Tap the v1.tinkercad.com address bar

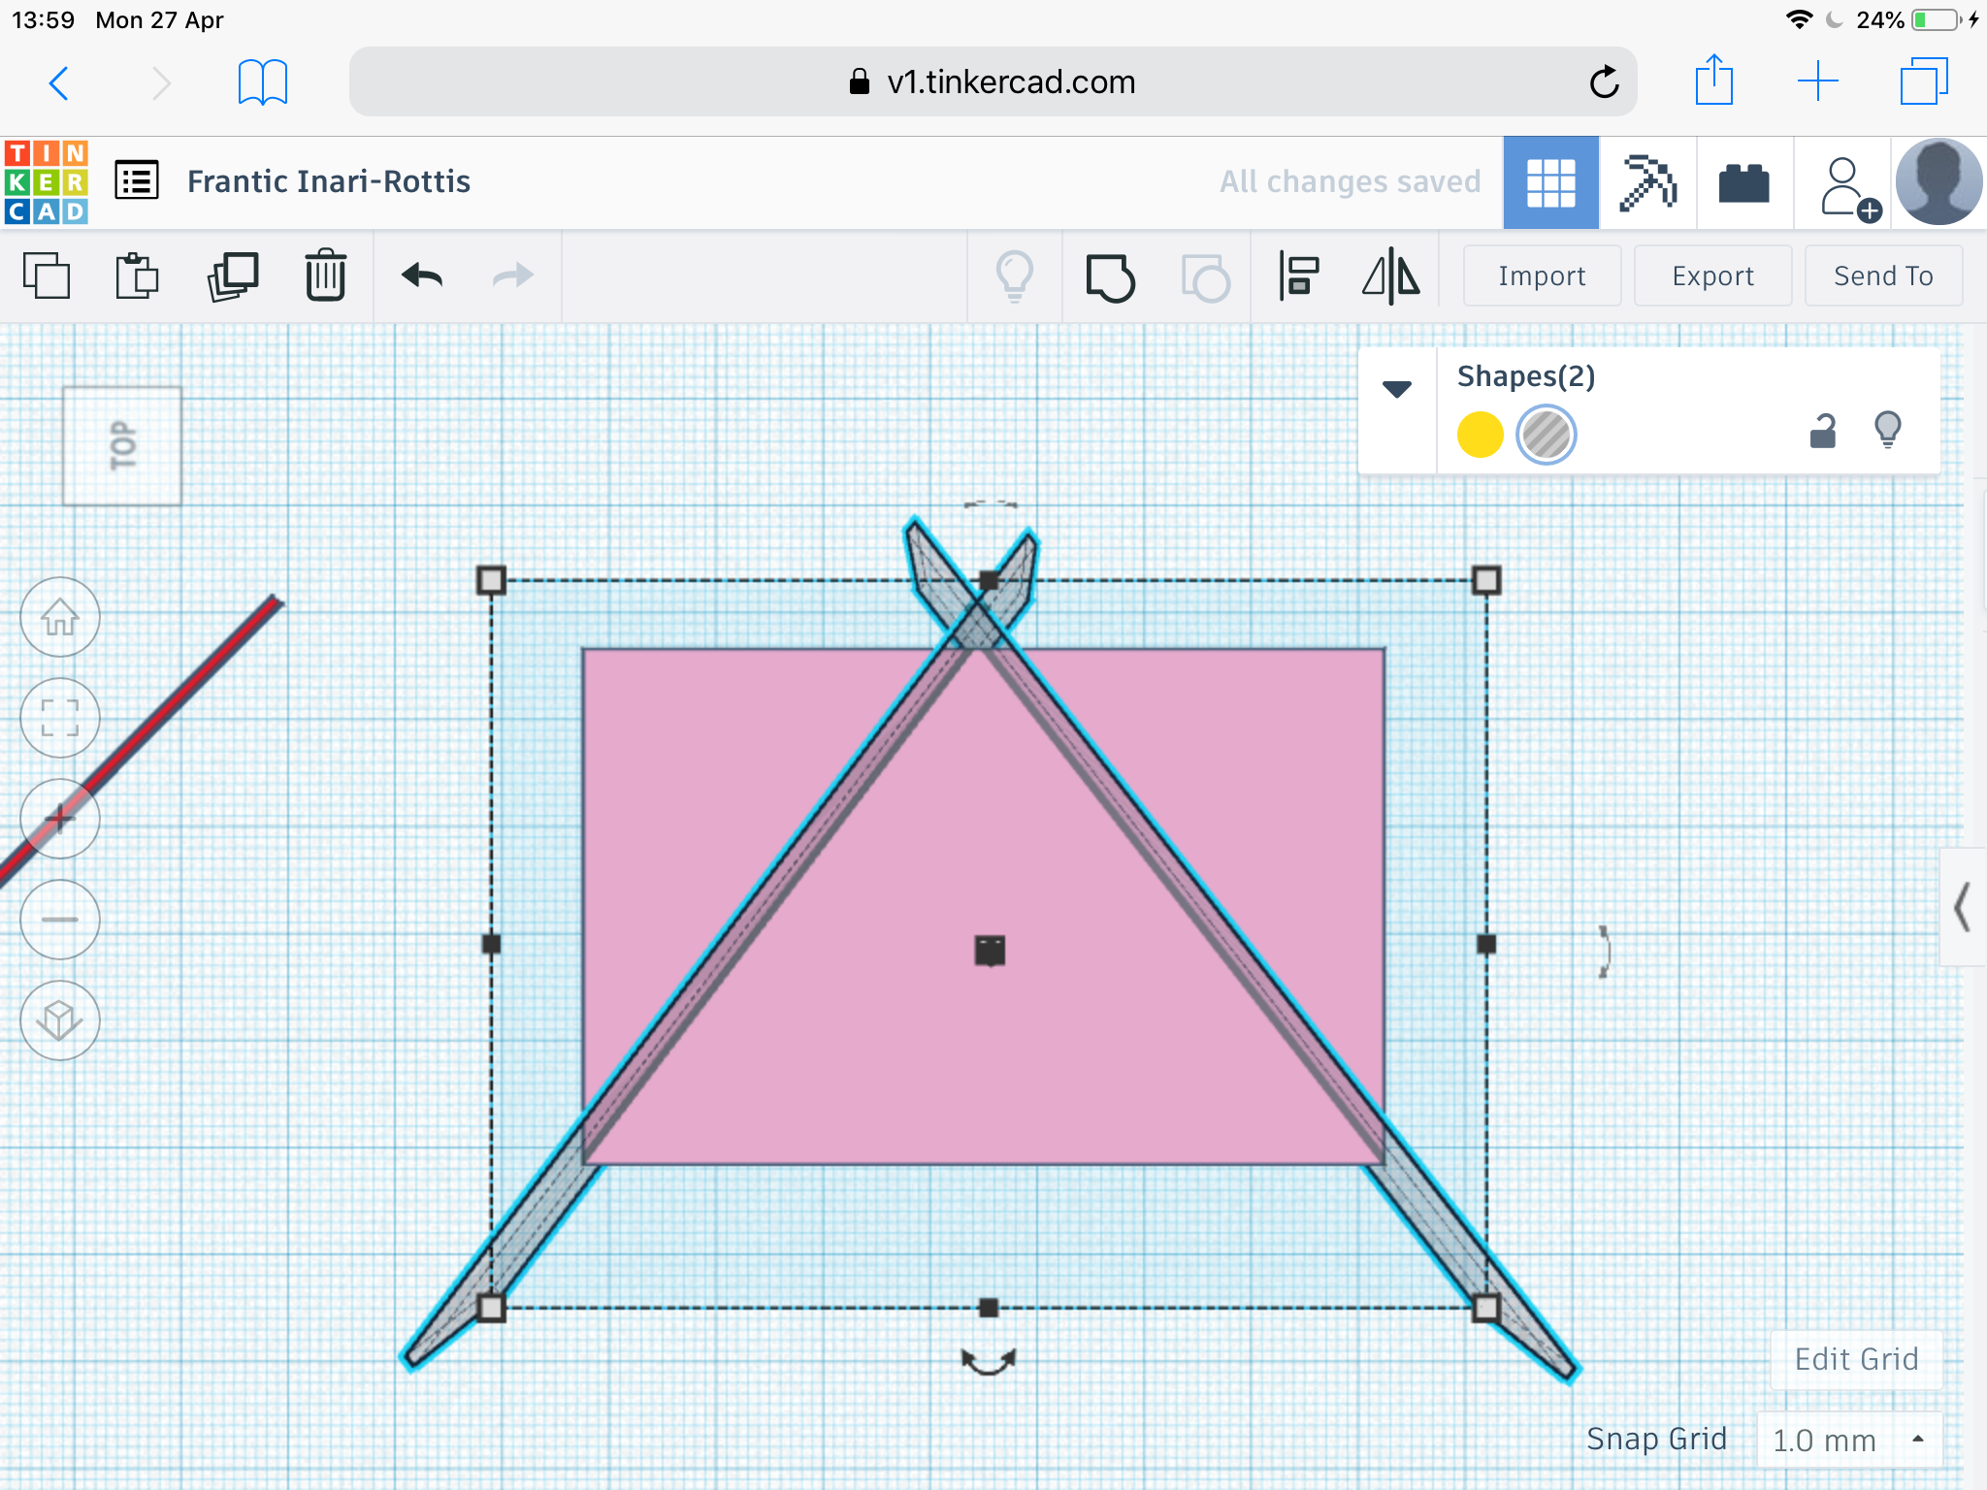coord(993,82)
